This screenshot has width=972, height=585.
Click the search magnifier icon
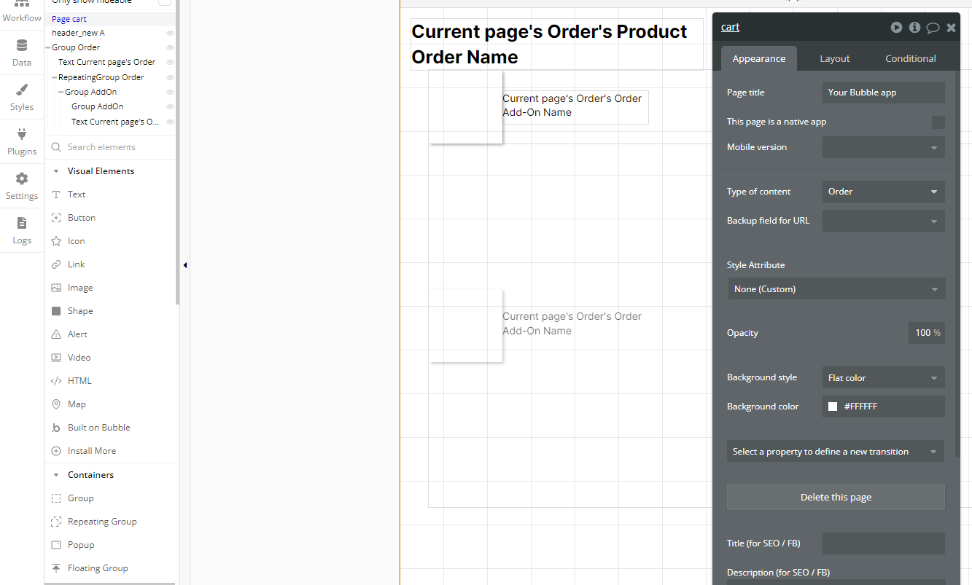point(56,147)
